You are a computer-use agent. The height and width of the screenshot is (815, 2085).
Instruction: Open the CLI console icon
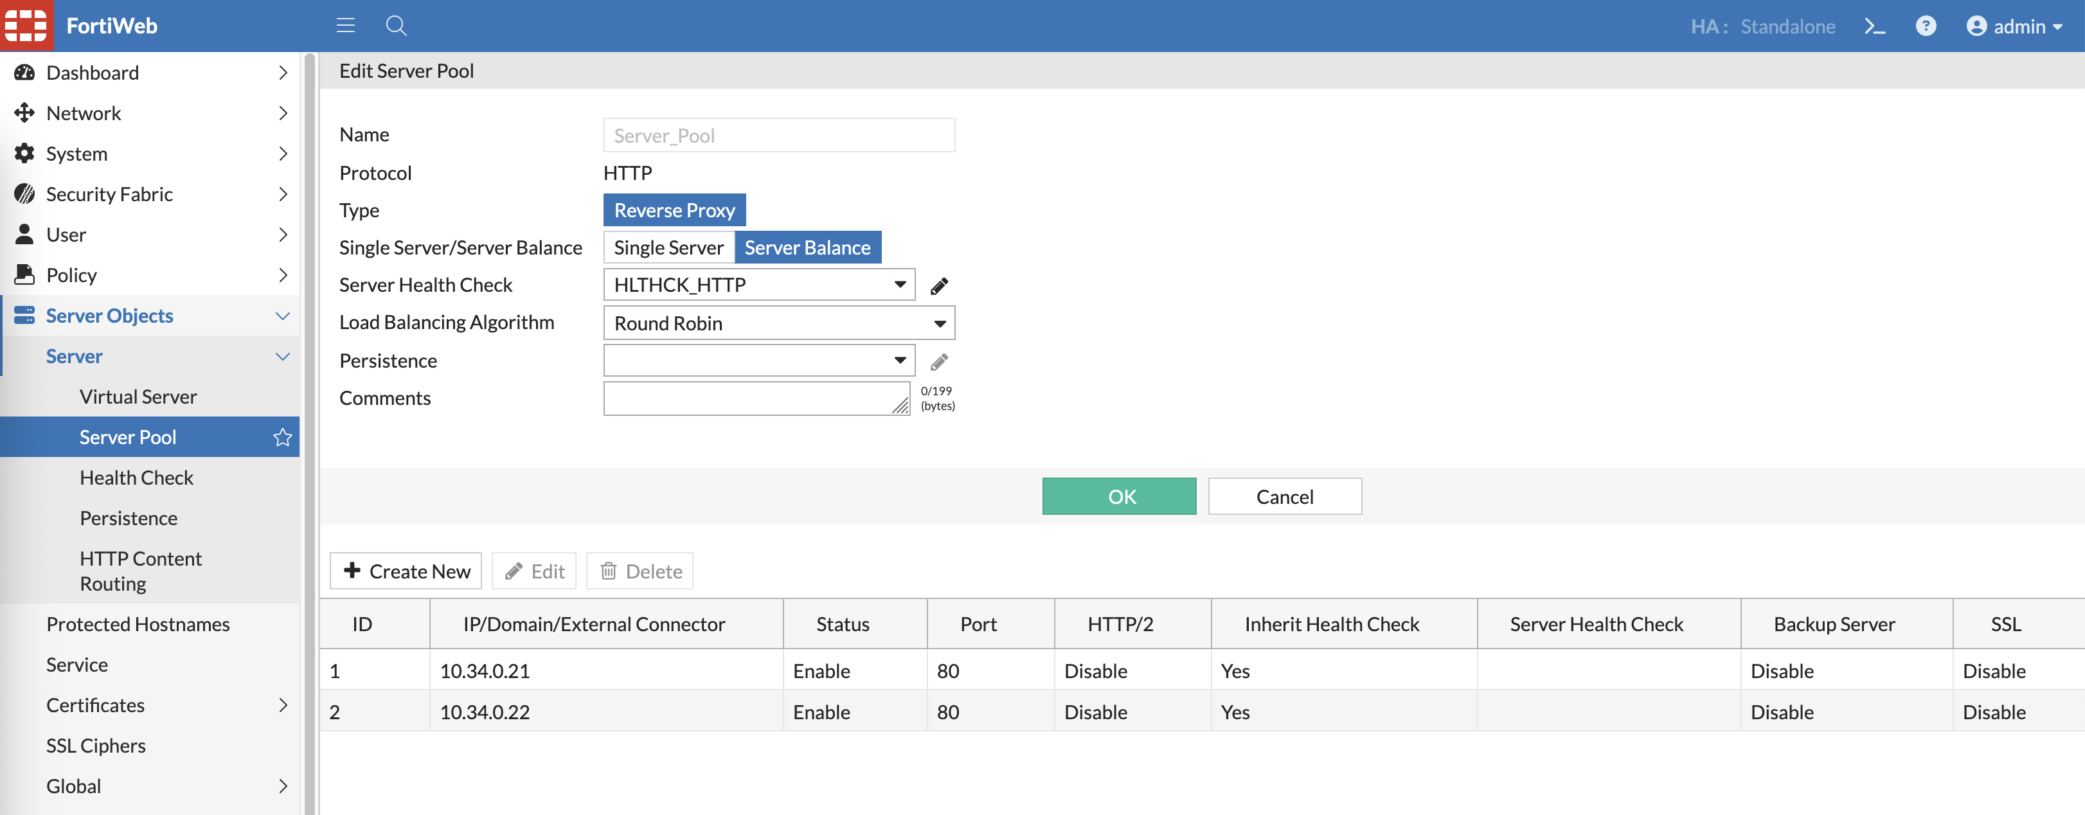coord(1875,26)
